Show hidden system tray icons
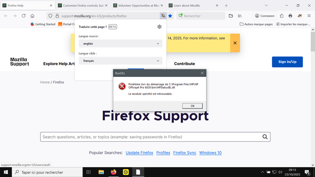315x177 pixels. click(262, 172)
